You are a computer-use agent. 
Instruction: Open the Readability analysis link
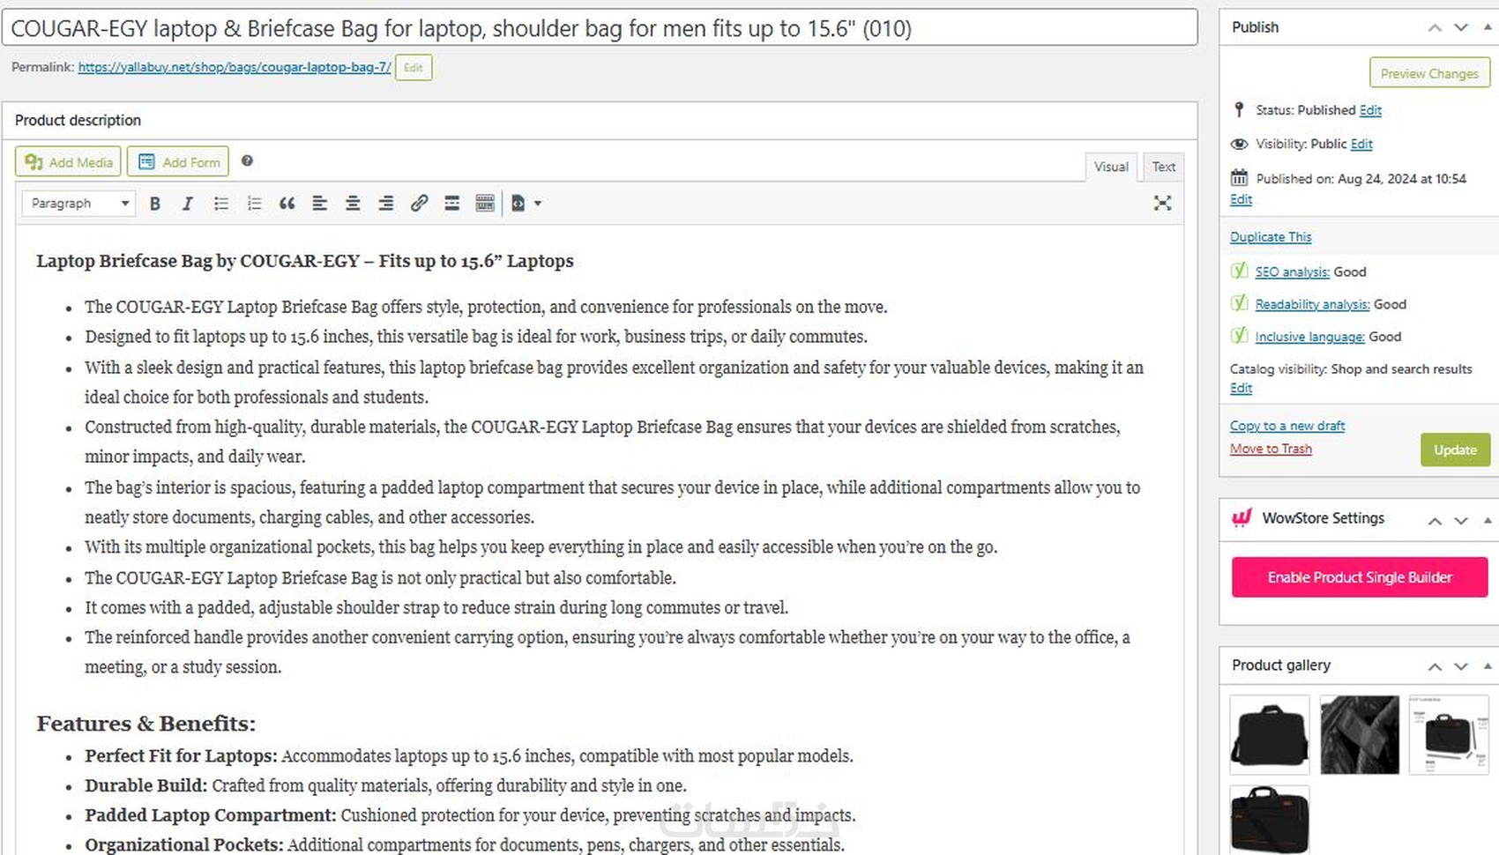coord(1312,304)
